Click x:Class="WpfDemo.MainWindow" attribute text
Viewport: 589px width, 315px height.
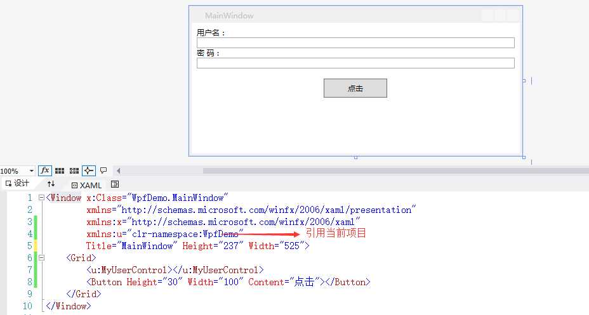(x=157, y=198)
